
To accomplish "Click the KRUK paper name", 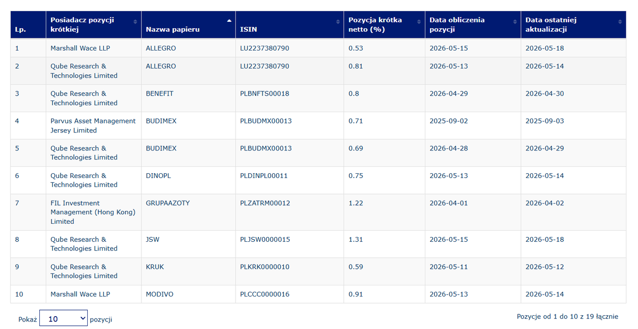I will (155, 267).
